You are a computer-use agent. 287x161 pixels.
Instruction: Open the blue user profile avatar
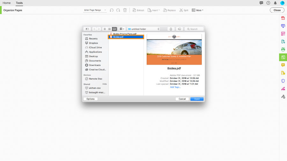282,3
